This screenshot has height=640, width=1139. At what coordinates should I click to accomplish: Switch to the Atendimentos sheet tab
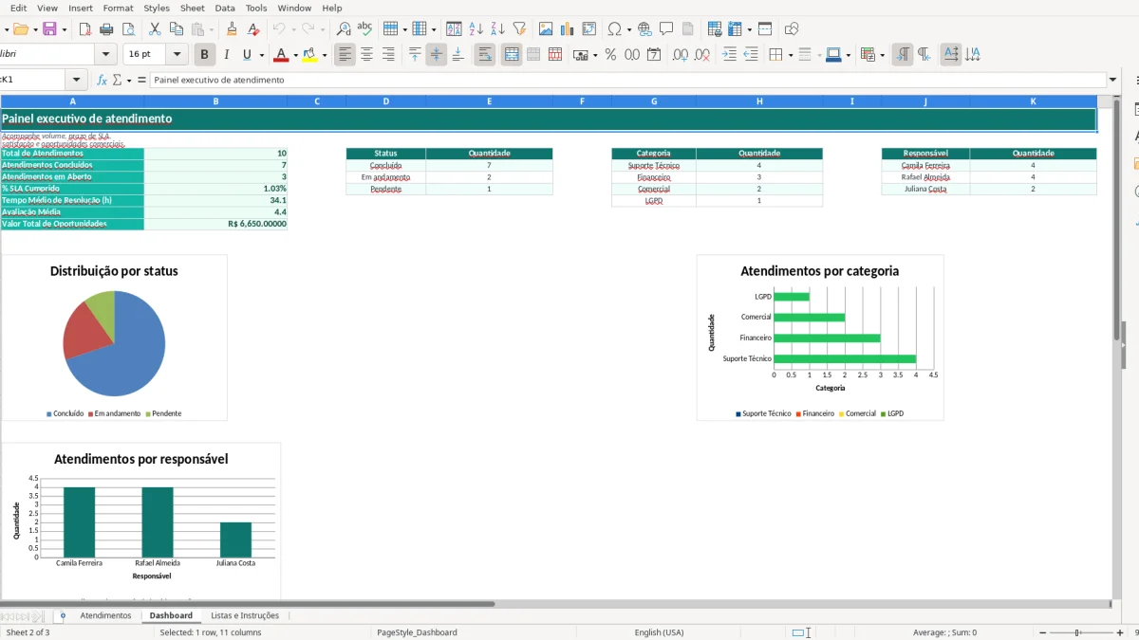[x=105, y=615]
